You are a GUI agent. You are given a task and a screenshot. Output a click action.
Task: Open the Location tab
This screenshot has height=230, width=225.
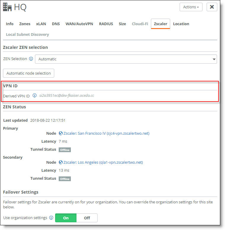coord(181,24)
